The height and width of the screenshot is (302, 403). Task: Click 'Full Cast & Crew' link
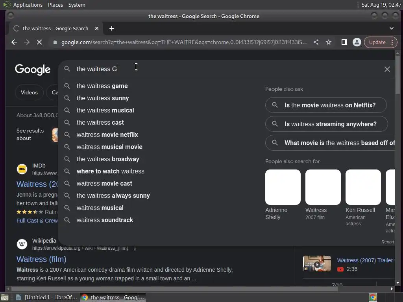pos(37,221)
